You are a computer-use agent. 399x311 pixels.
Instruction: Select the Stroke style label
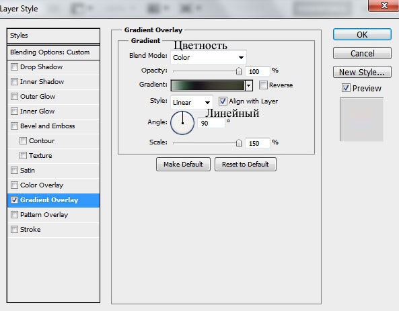(x=30, y=230)
